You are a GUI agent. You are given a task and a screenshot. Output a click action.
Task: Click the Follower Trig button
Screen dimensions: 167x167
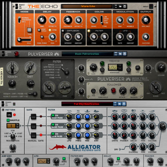pyautogui.click(x=93, y=91)
